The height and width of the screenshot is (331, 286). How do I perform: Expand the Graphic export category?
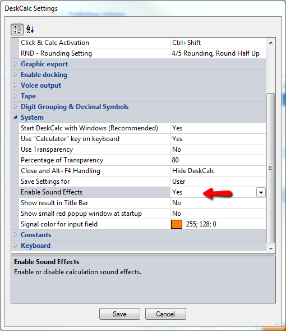pos(15,64)
